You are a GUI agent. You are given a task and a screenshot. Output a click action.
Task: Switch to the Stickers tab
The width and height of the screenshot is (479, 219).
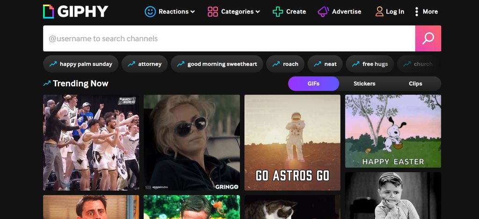click(x=364, y=84)
